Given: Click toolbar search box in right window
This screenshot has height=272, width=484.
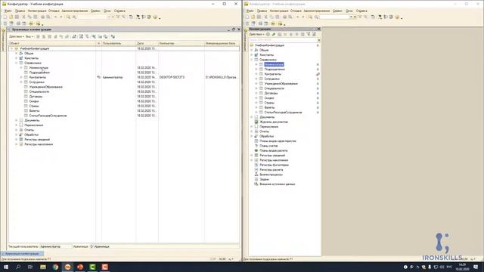Looking at the screenshot, I should click(x=334, y=17).
